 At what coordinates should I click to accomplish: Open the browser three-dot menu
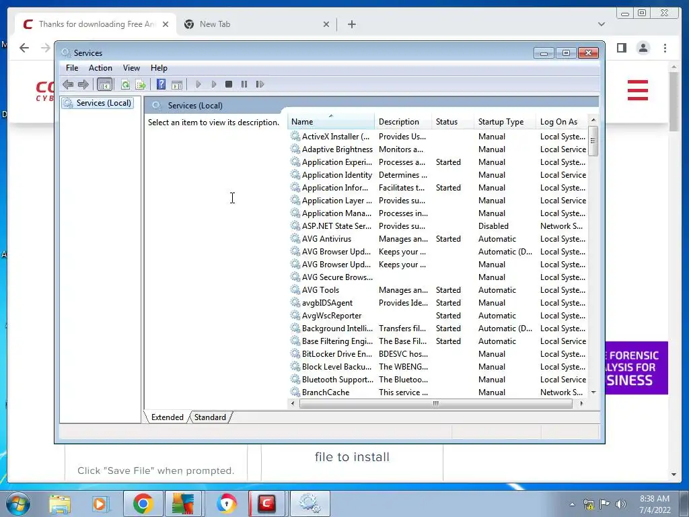tap(665, 48)
